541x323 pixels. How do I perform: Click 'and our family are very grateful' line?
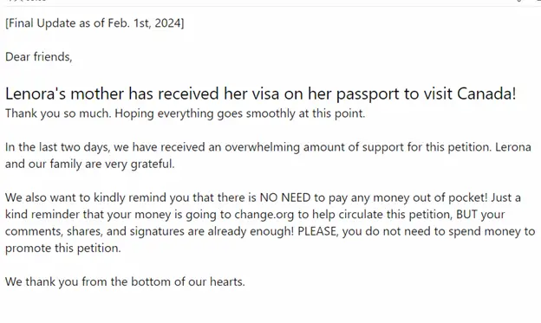(x=89, y=164)
